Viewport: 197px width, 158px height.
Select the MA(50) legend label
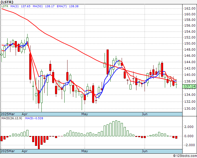[x=38, y=6]
